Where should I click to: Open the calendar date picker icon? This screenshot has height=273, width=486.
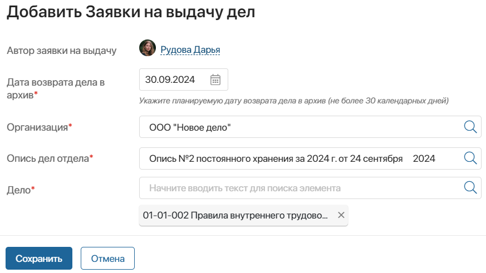tap(215, 80)
